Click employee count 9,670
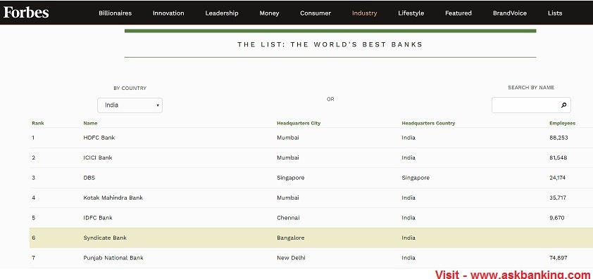 (x=556, y=218)
